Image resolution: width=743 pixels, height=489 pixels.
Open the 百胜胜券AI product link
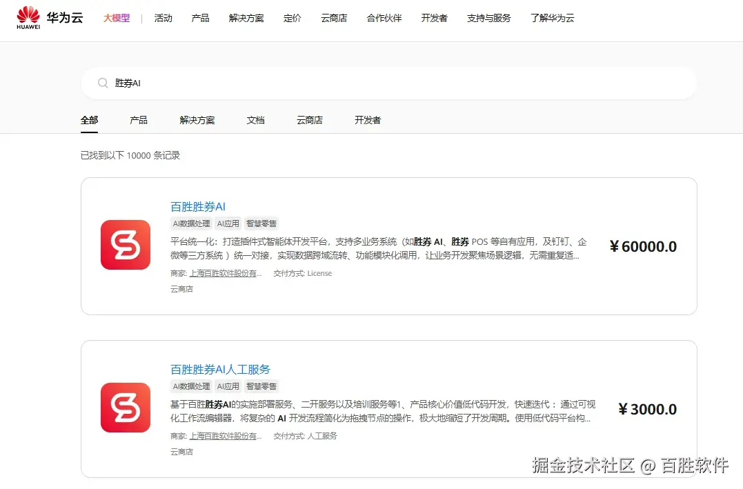click(x=198, y=206)
